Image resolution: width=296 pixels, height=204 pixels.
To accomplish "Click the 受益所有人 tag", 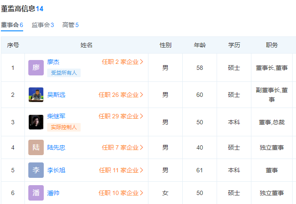I will click(64, 73).
